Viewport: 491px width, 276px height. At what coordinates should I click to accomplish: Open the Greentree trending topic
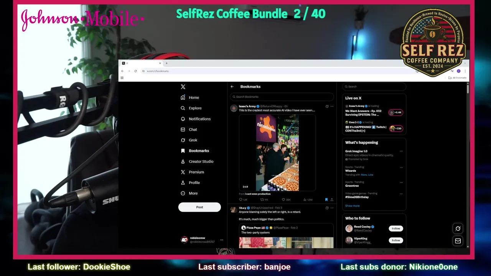click(352, 186)
